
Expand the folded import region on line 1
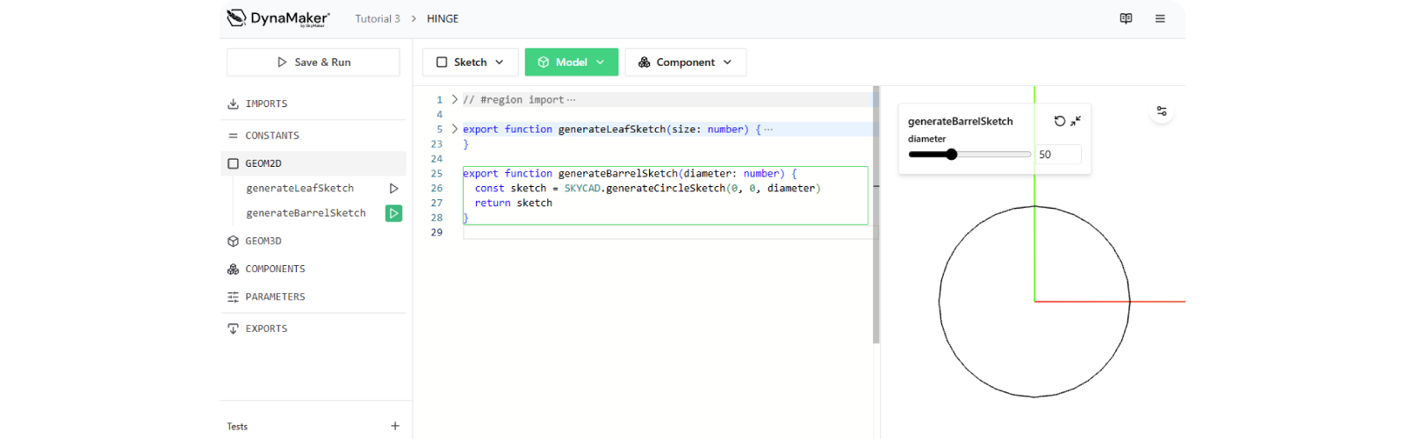(454, 99)
